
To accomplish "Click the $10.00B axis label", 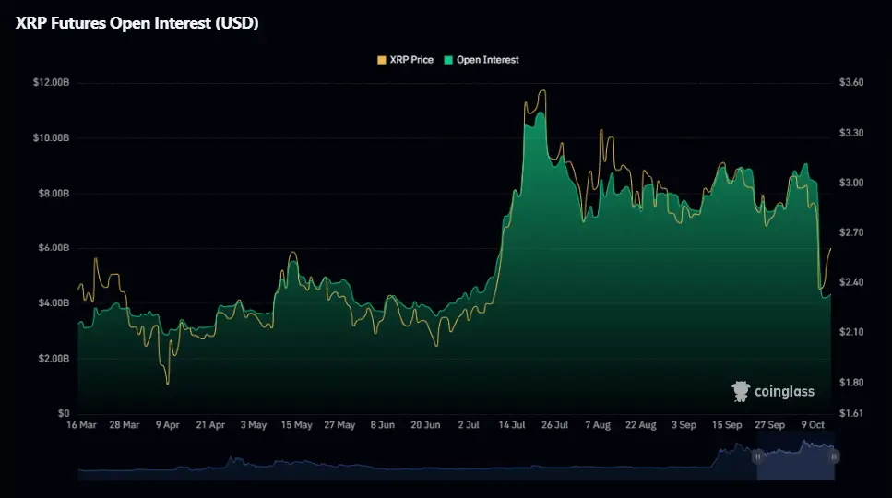I will (52, 137).
